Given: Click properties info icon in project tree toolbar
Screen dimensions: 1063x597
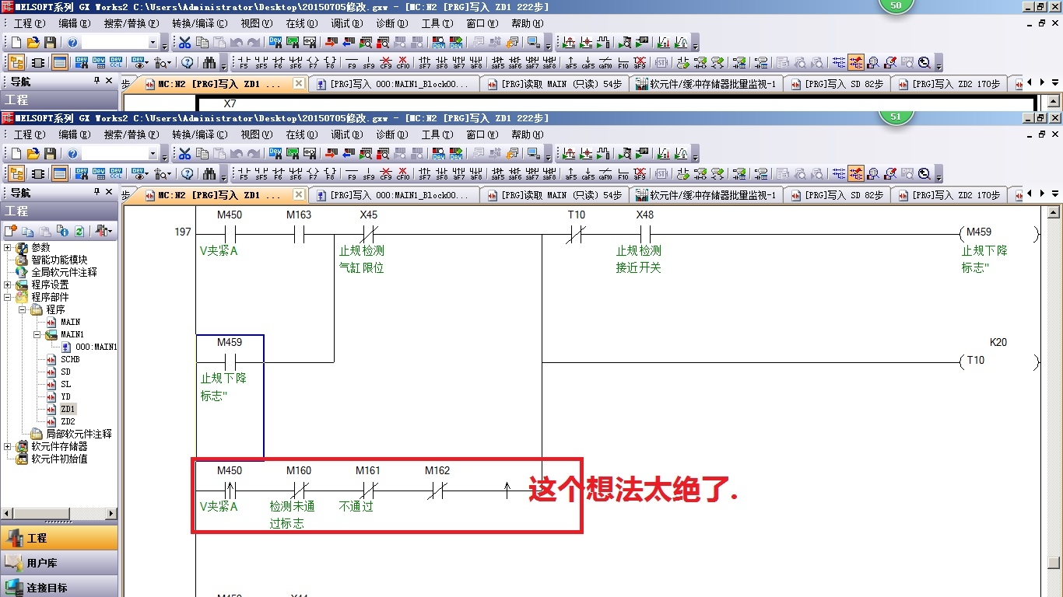Looking at the screenshot, I should (x=61, y=232).
